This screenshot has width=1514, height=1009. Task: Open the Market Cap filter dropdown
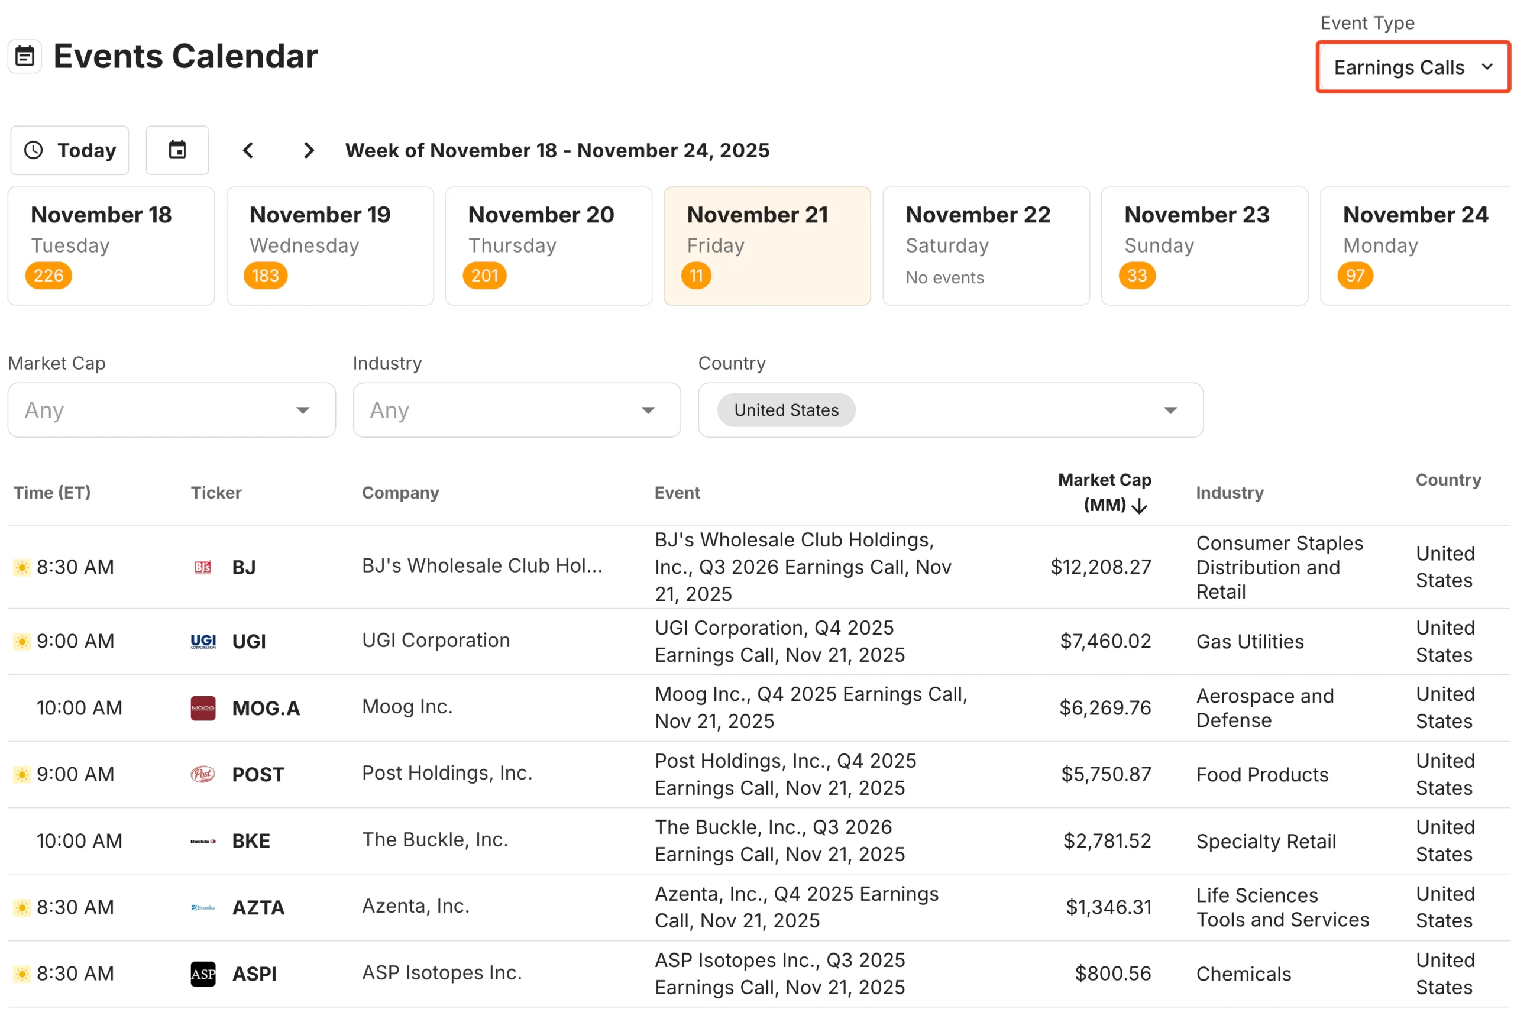point(170,410)
